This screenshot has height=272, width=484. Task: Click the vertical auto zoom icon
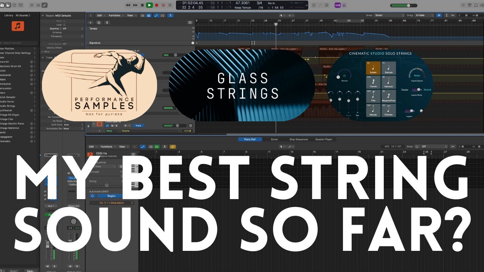(x=447, y=15)
